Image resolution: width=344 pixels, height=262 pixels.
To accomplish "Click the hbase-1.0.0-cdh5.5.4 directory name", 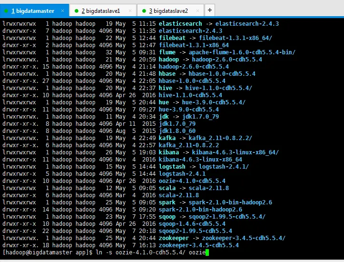I will pyautogui.click(x=192, y=81).
